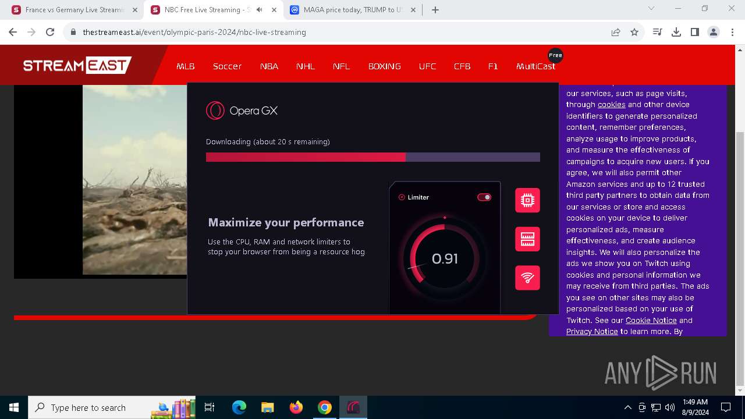
Task: Mute the NBC tab audio speaker icon
Action: pyautogui.click(x=259, y=10)
